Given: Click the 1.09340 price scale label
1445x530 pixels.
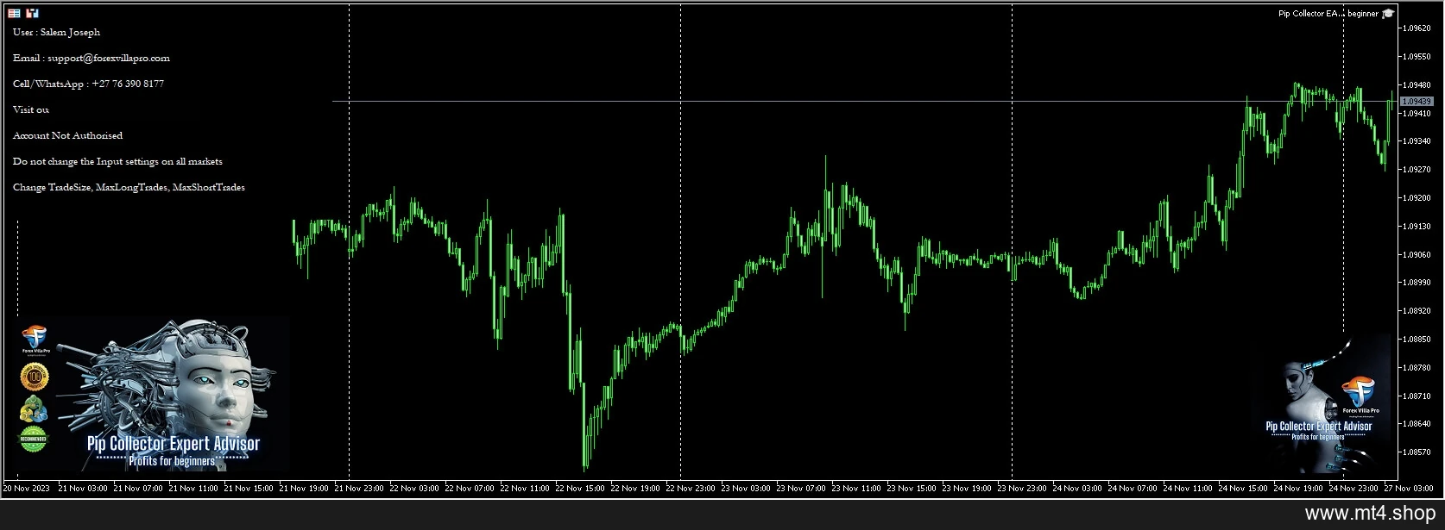Looking at the screenshot, I should click(x=1417, y=141).
